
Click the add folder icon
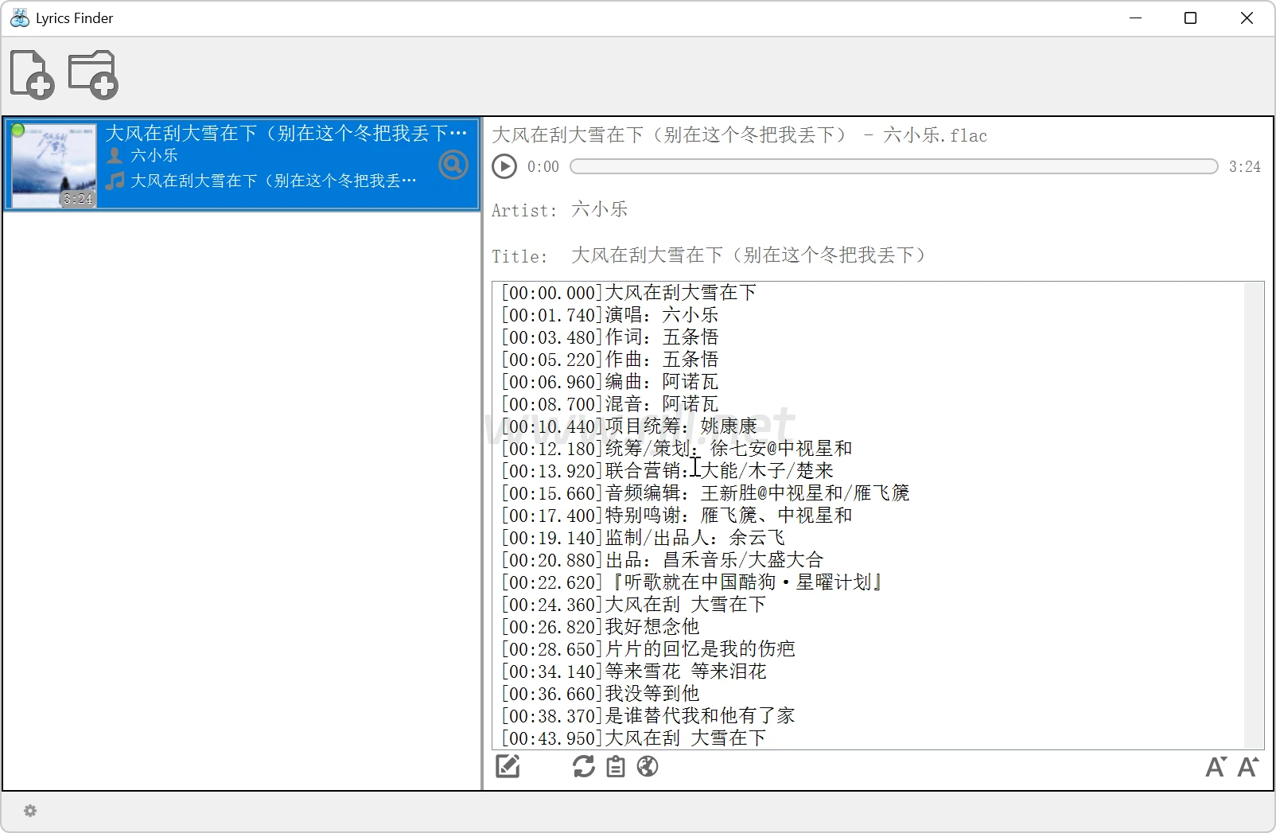pos(93,75)
